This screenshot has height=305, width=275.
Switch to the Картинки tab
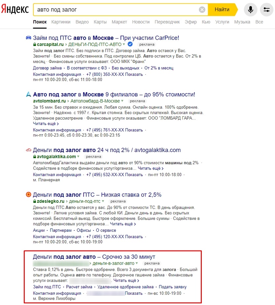61,22
